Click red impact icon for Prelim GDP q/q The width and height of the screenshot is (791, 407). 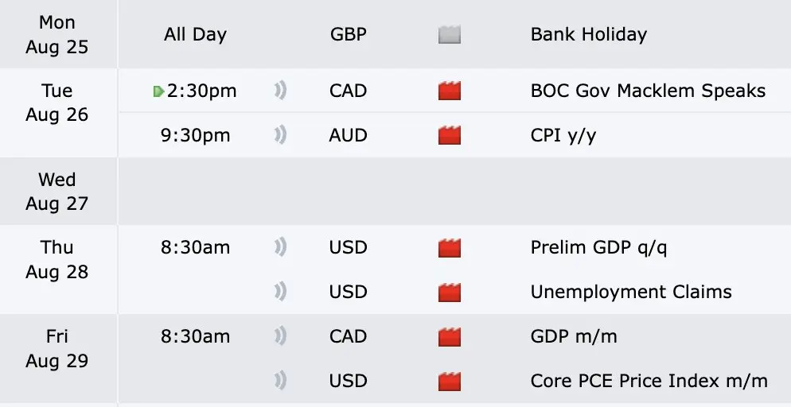coord(450,248)
